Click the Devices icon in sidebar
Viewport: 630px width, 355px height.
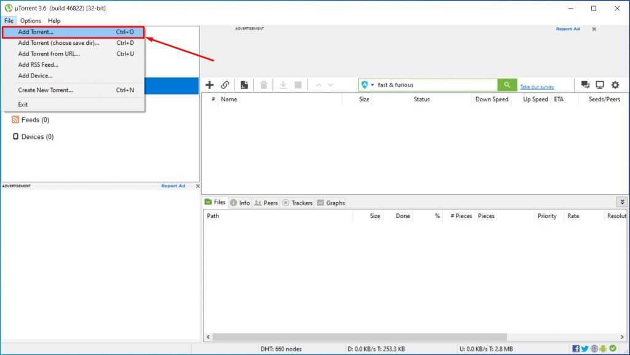coord(15,136)
